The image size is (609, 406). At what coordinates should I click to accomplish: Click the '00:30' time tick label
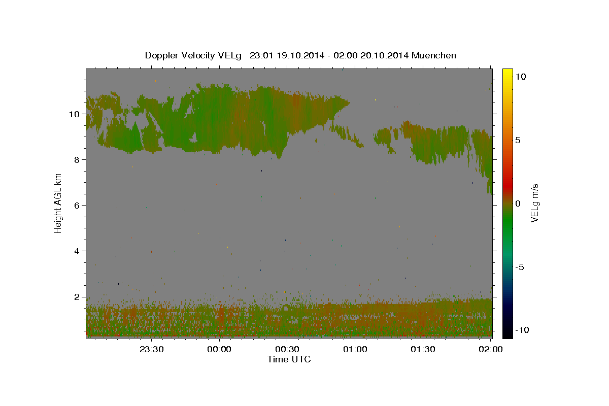287,349
